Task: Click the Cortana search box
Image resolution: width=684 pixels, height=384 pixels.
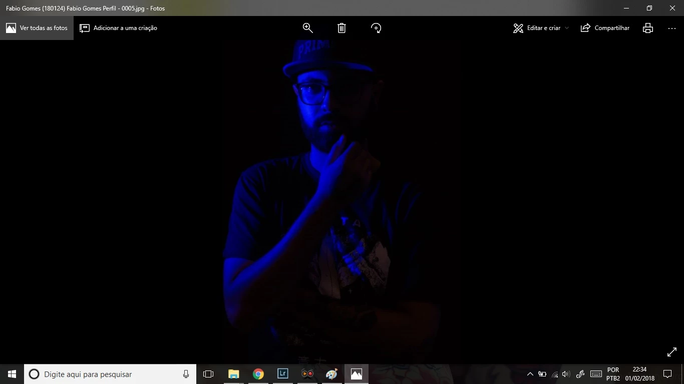Action: 110,374
